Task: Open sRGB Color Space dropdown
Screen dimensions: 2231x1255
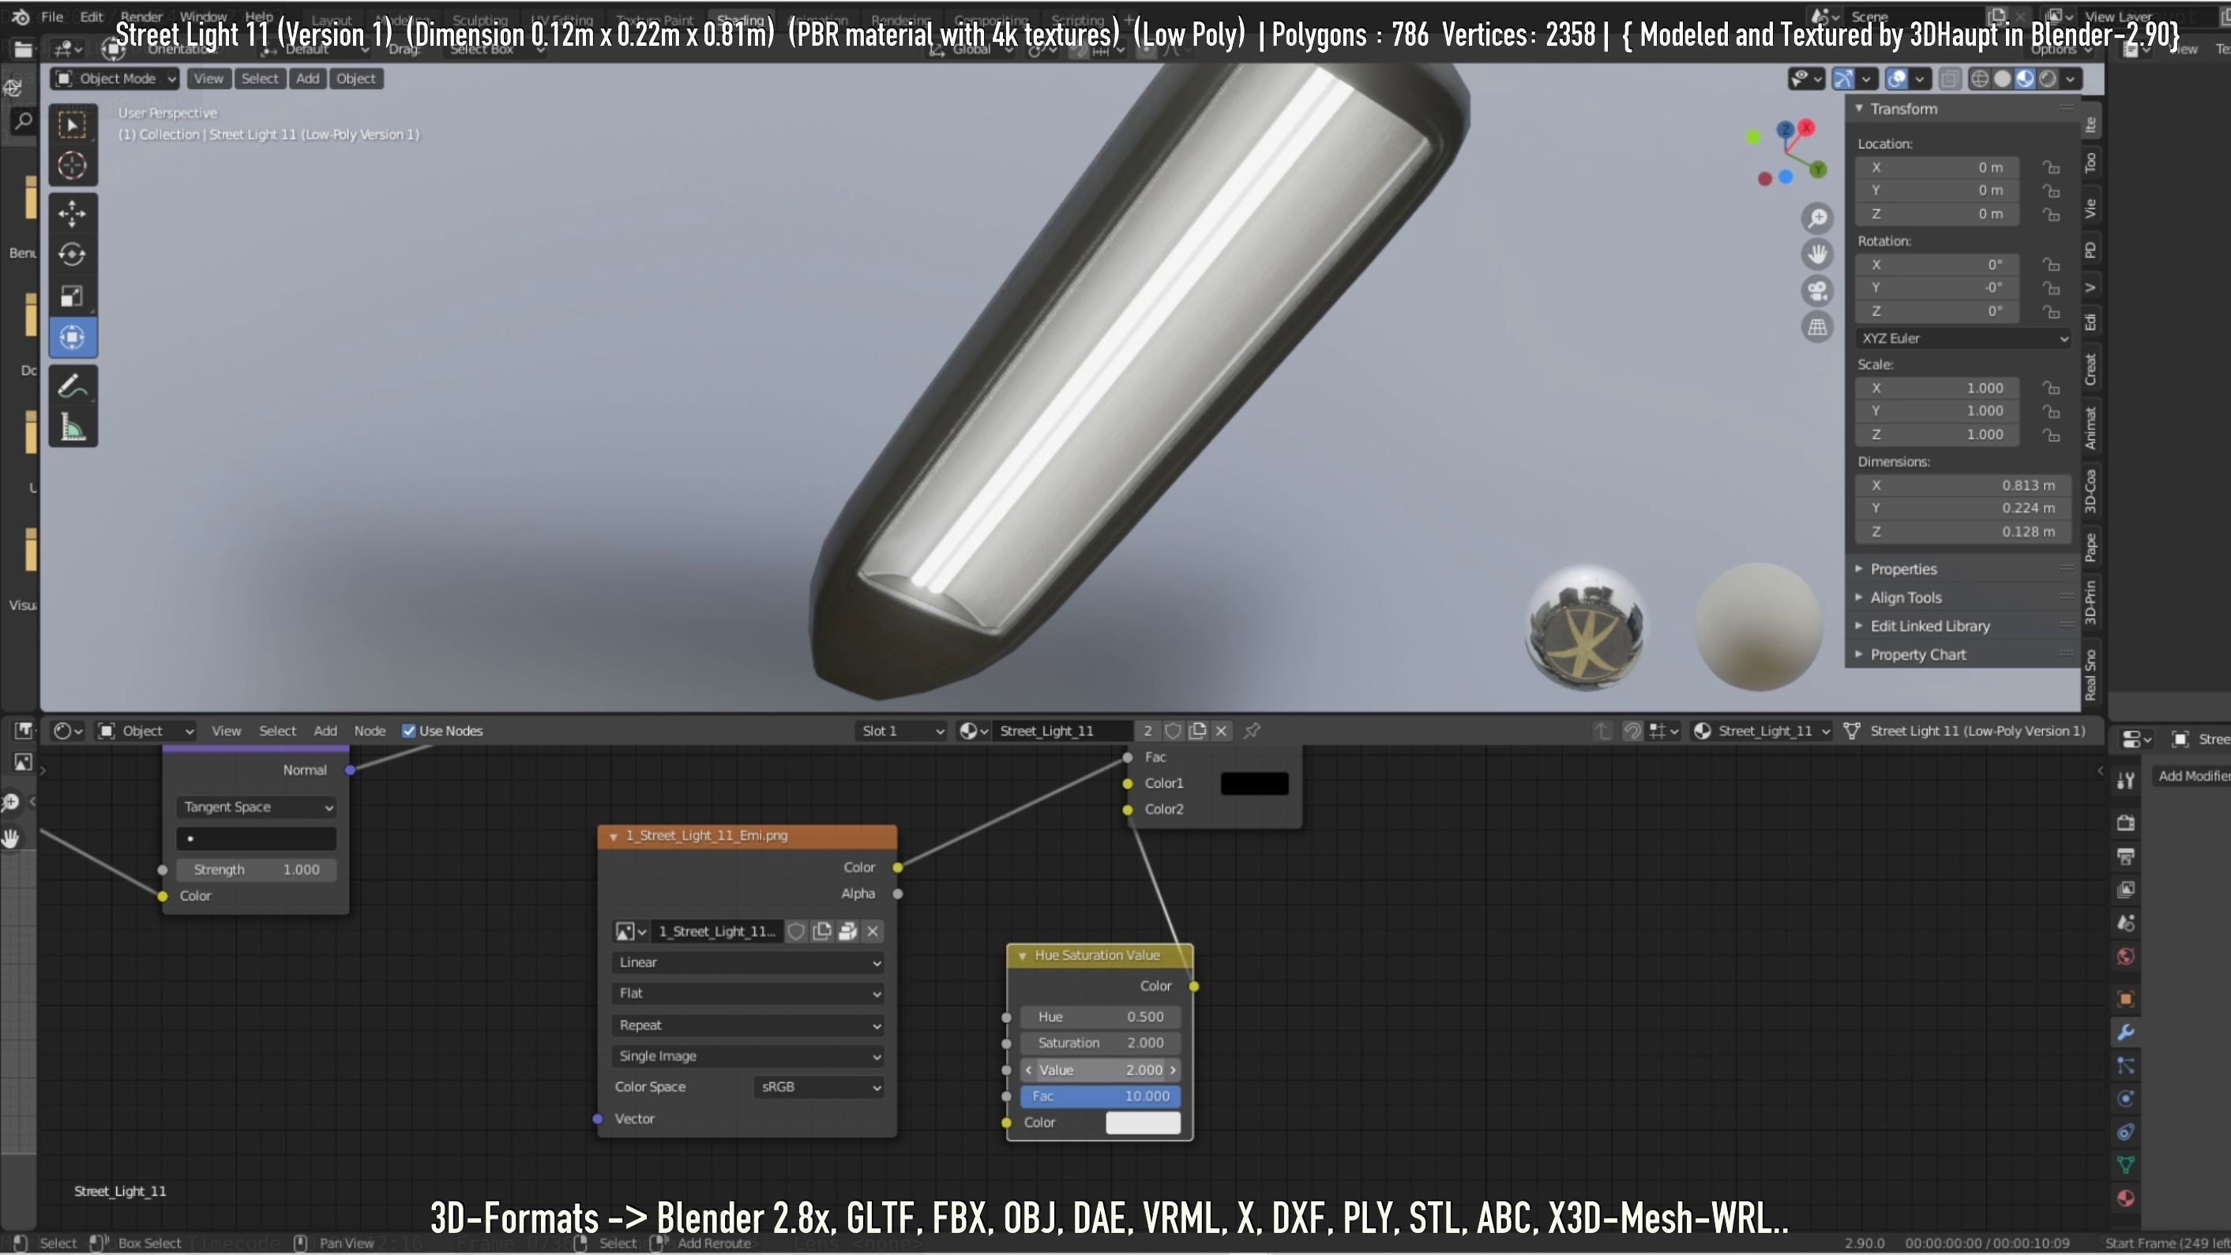Action: tap(819, 1087)
